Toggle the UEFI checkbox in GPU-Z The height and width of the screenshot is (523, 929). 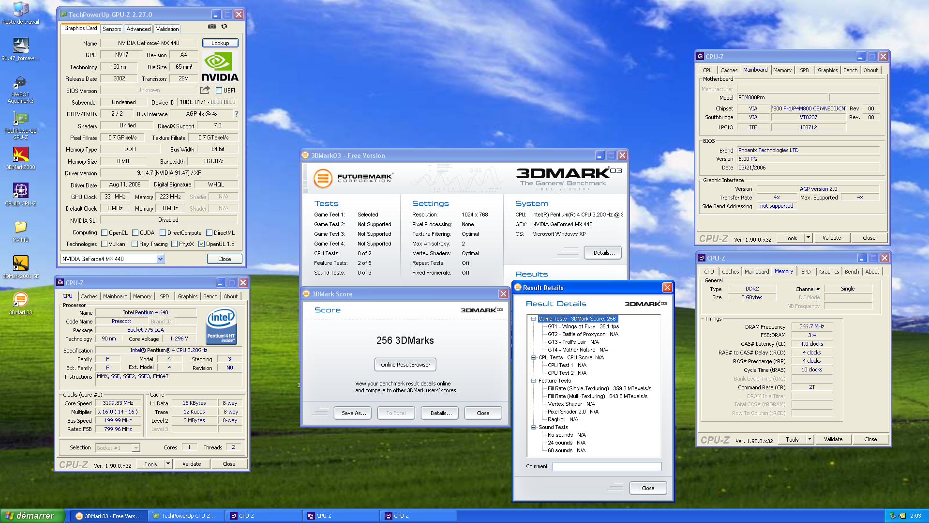[x=219, y=90]
